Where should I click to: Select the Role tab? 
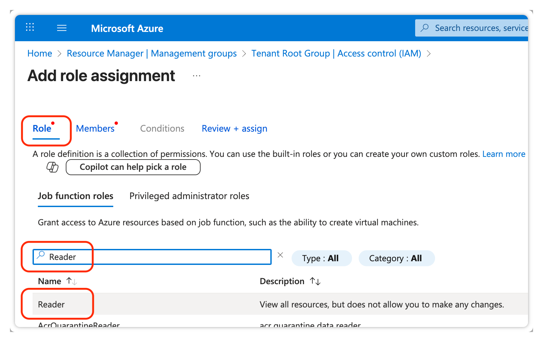tap(42, 129)
